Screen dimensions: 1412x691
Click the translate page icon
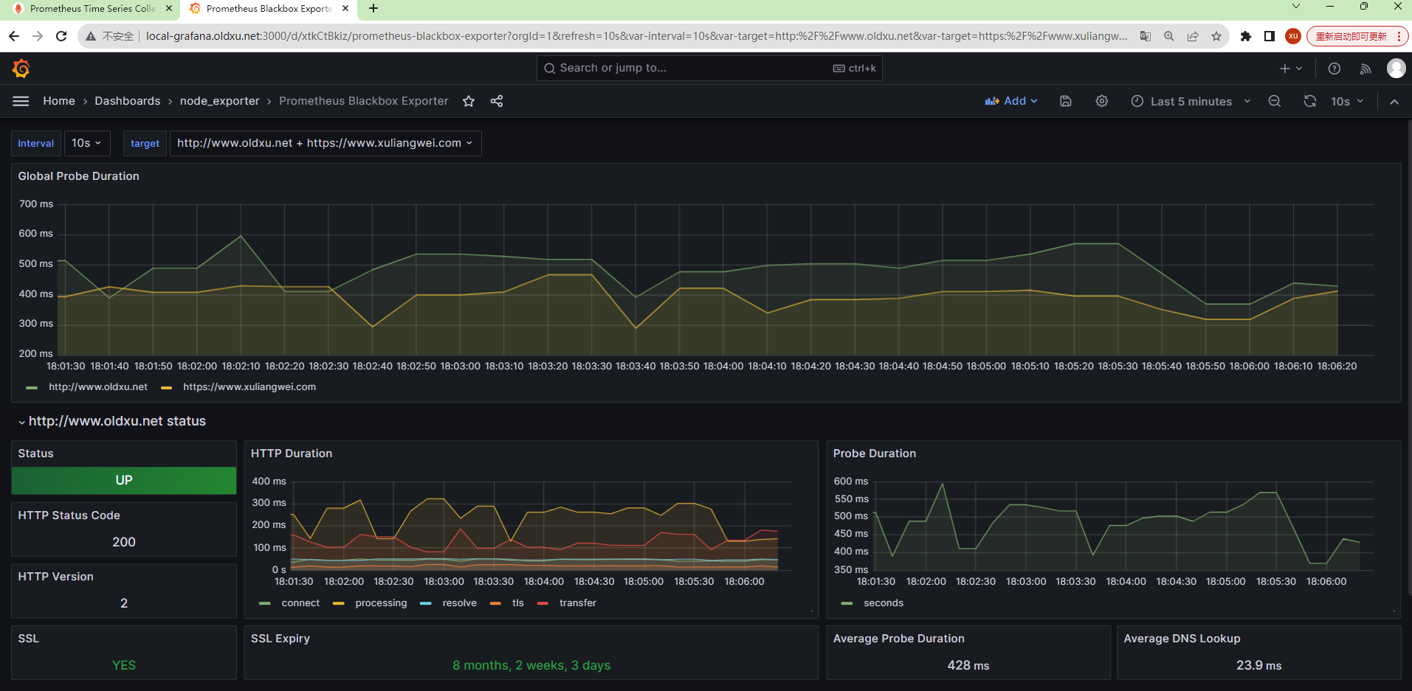pyautogui.click(x=1146, y=36)
